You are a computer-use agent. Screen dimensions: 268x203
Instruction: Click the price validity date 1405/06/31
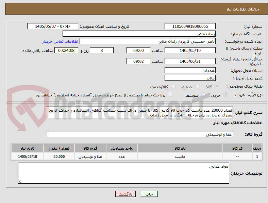tap(190, 61)
